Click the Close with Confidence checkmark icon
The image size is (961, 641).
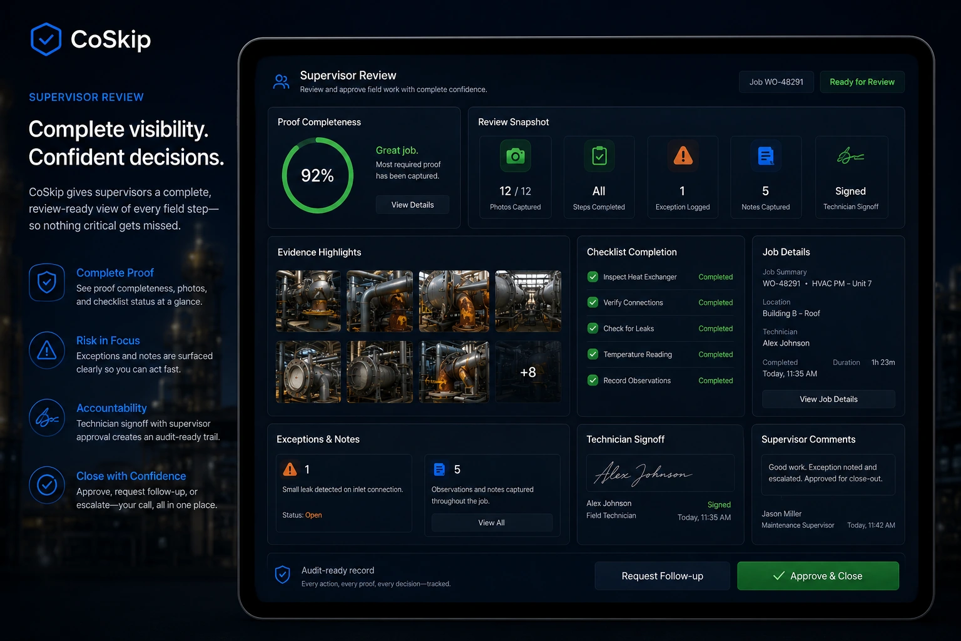tap(47, 485)
